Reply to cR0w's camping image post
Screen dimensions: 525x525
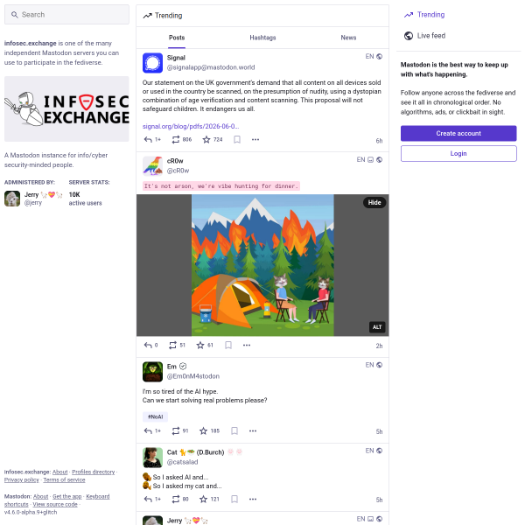(148, 346)
